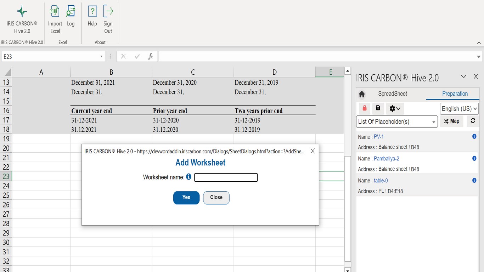Expand the Name Box dropdown
The image size is (484, 272).
point(101,56)
